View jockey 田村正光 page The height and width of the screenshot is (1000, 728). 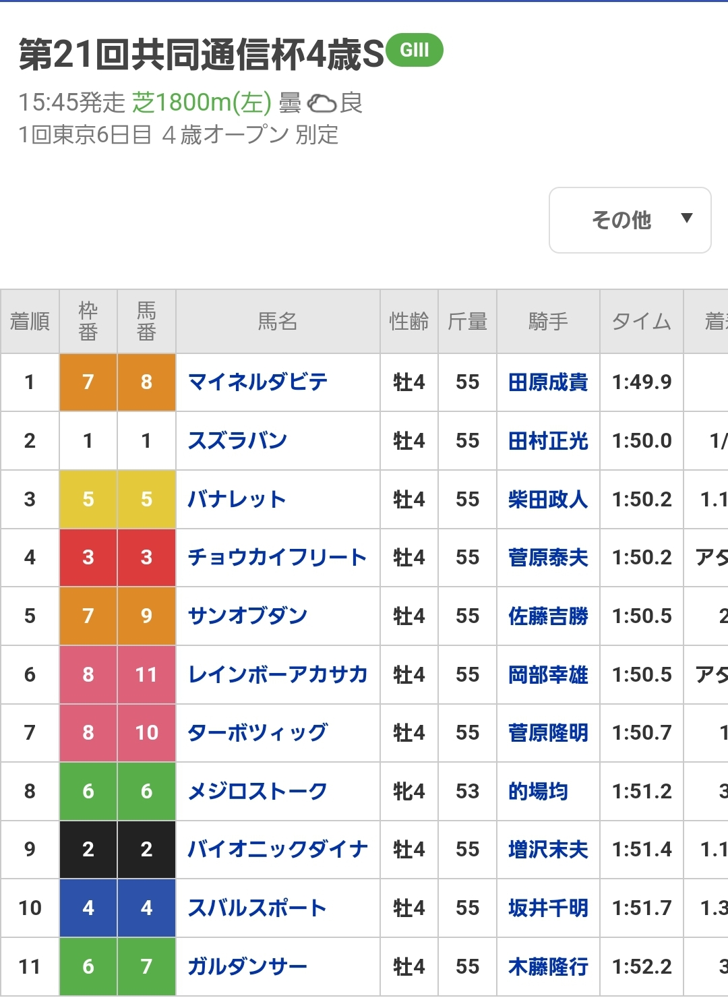[548, 441]
